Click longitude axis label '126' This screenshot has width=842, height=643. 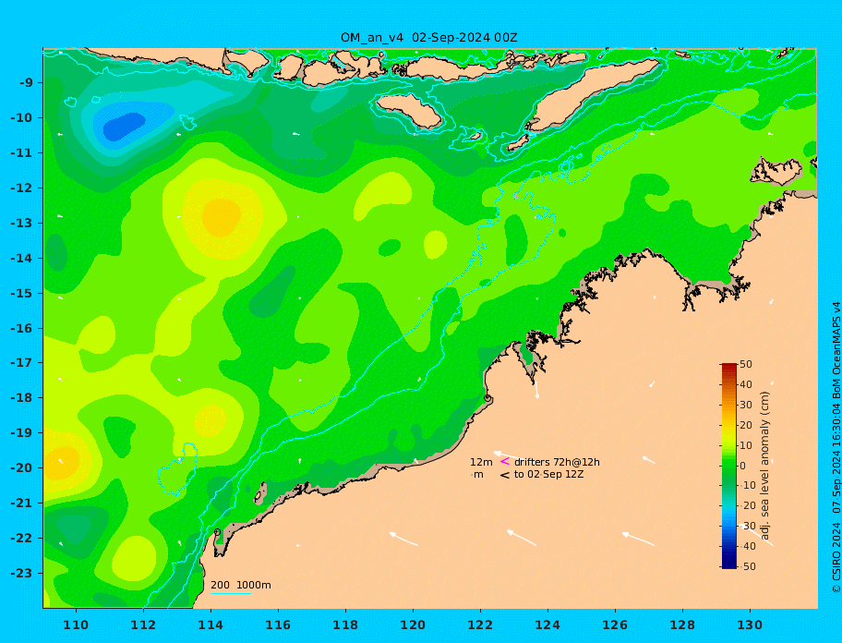tap(615, 625)
